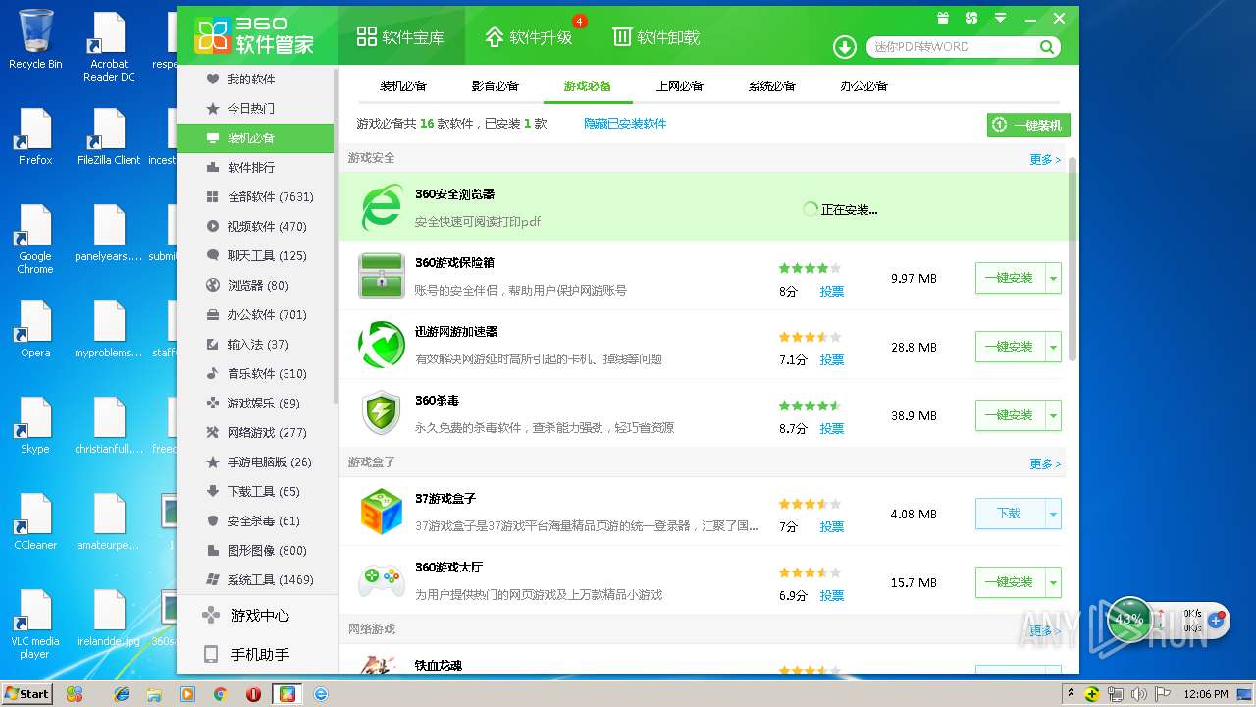Click the 37游戏盒子 icon

click(x=382, y=512)
